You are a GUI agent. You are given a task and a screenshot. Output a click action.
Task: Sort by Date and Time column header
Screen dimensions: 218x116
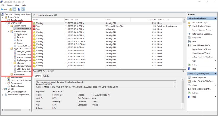[x=84, y=20]
